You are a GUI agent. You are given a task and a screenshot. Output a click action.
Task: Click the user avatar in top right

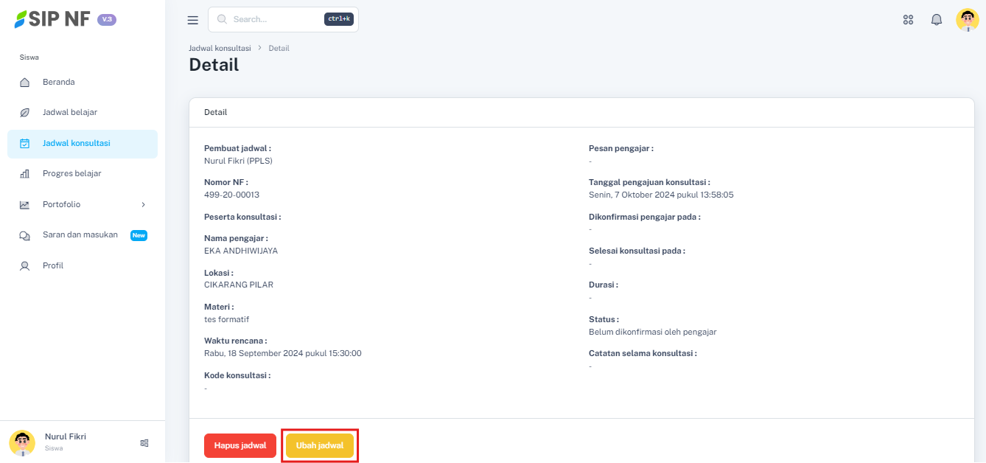coord(967,20)
